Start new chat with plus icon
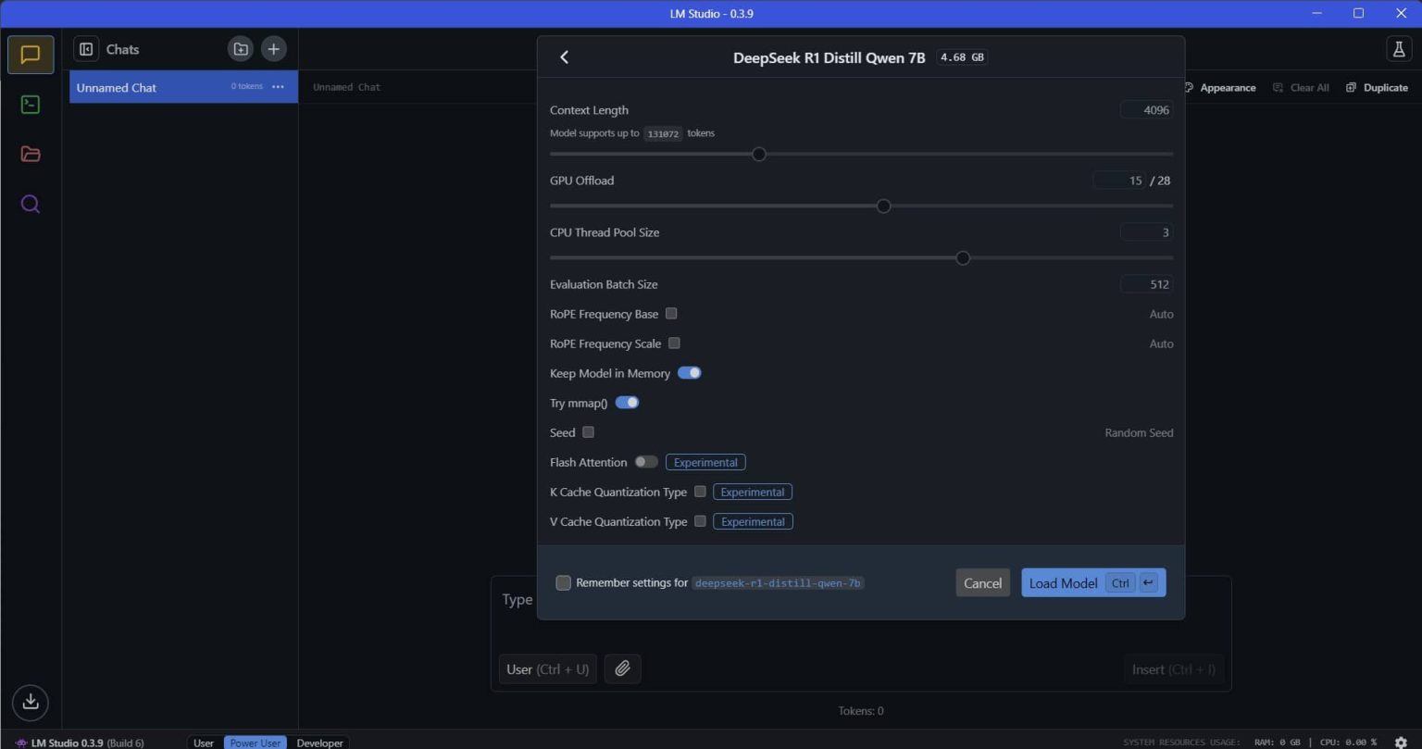The height and width of the screenshot is (749, 1422). 274,49
